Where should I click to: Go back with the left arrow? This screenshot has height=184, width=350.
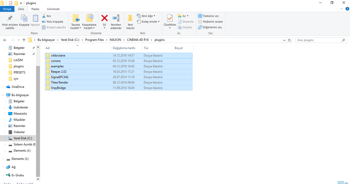click(5, 40)
